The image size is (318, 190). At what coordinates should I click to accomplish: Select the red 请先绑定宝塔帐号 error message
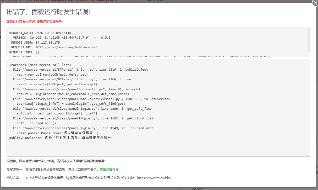pyautogui.click(x=35, y=21)
